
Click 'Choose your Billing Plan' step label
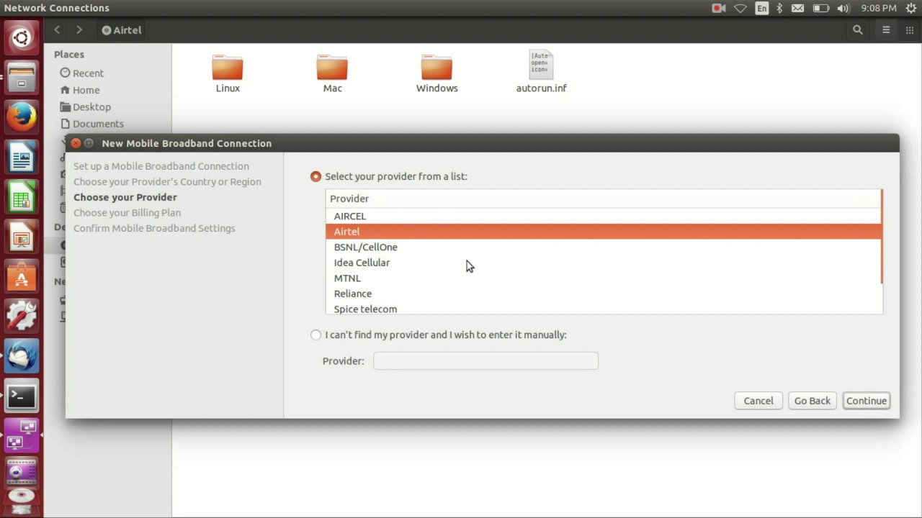tap(127, 213)
